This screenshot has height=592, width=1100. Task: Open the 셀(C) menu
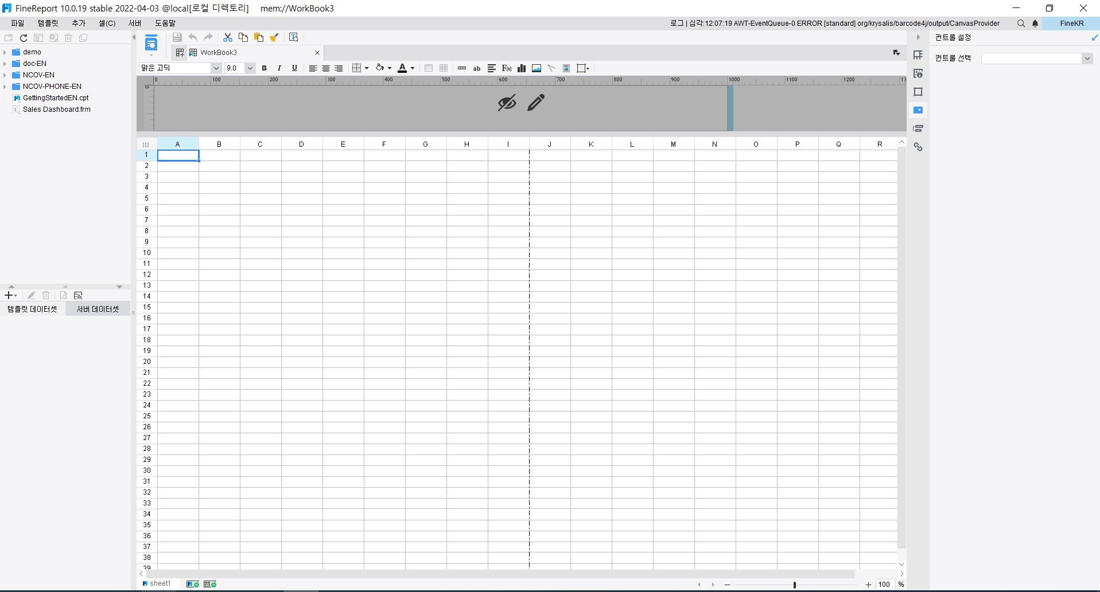[107, 23]
